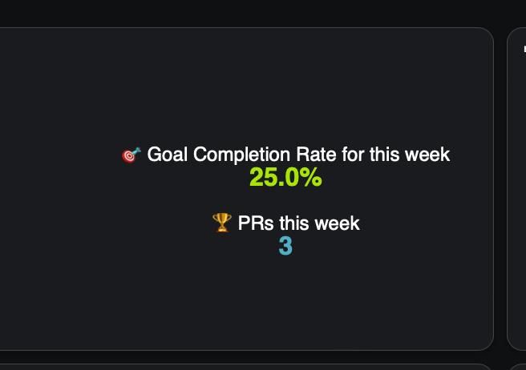
Task: Click empty space above the goal heading
Action: (247, 87)
